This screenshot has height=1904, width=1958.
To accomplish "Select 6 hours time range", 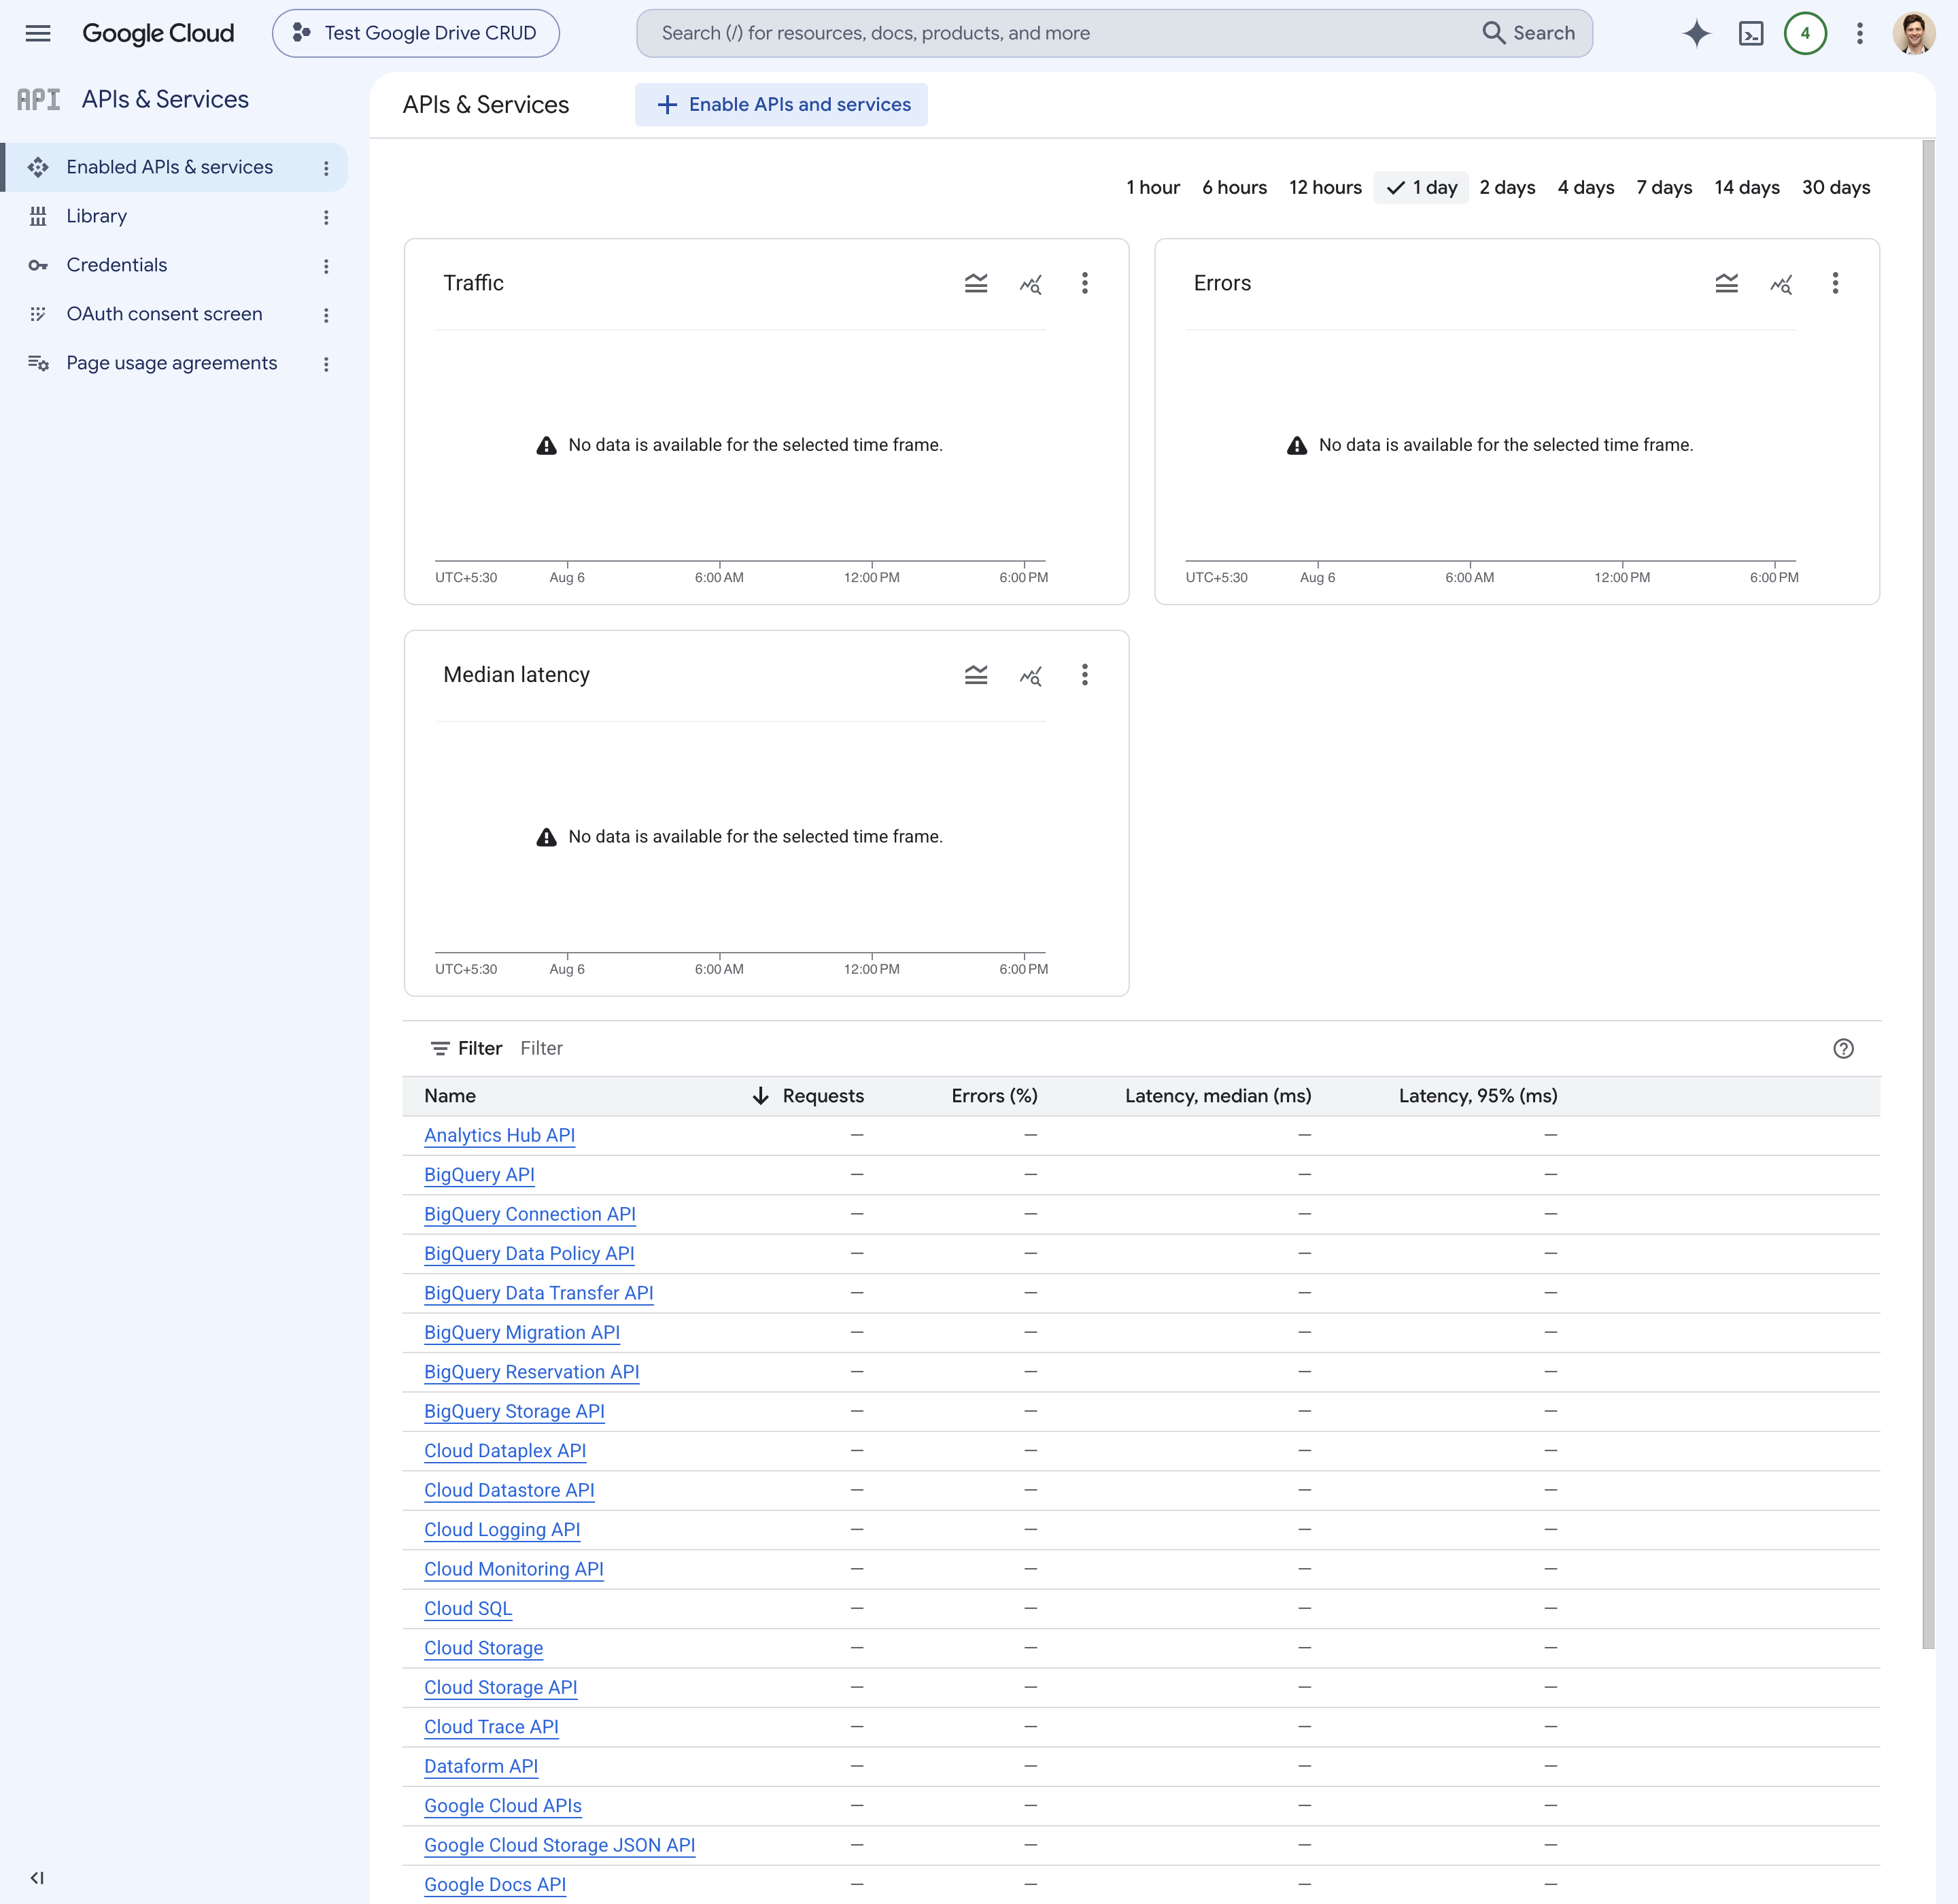I will [x=1234, y=187].
